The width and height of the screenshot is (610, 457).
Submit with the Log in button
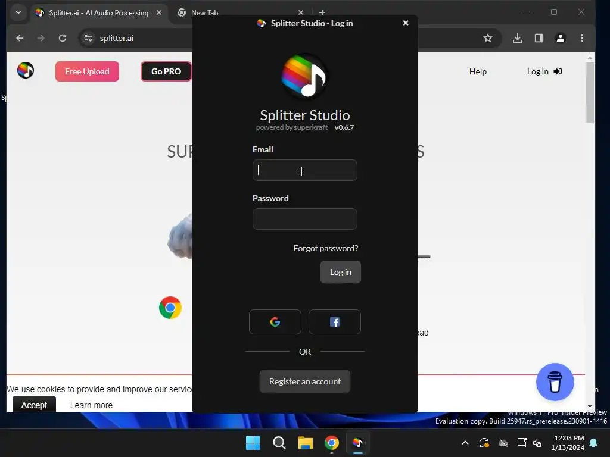[x=340, y=272]
